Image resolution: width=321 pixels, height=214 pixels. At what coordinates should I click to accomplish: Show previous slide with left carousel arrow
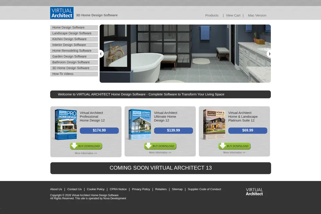101,54
